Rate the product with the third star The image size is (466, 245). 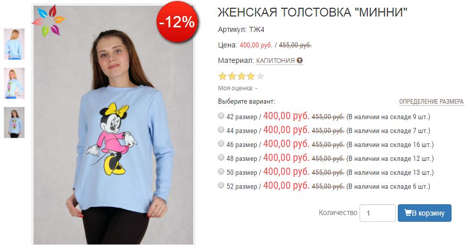[x=242, y=76]
